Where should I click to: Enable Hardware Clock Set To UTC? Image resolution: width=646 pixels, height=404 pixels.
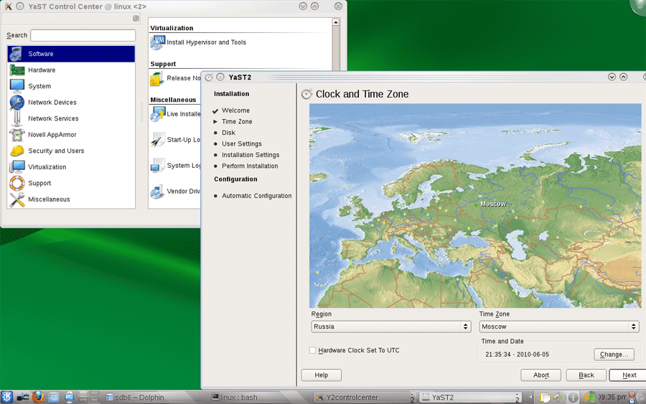click(x=313, y=350)
